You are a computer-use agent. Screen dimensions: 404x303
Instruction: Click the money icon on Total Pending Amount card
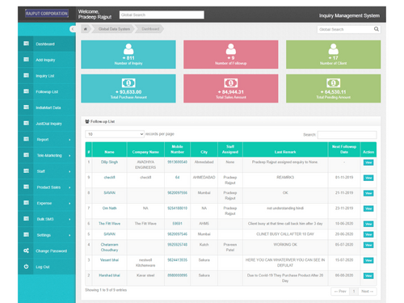tap(334, 83)
